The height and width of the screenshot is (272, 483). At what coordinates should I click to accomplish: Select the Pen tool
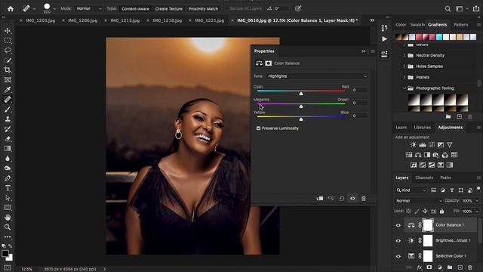pos(8,178)
